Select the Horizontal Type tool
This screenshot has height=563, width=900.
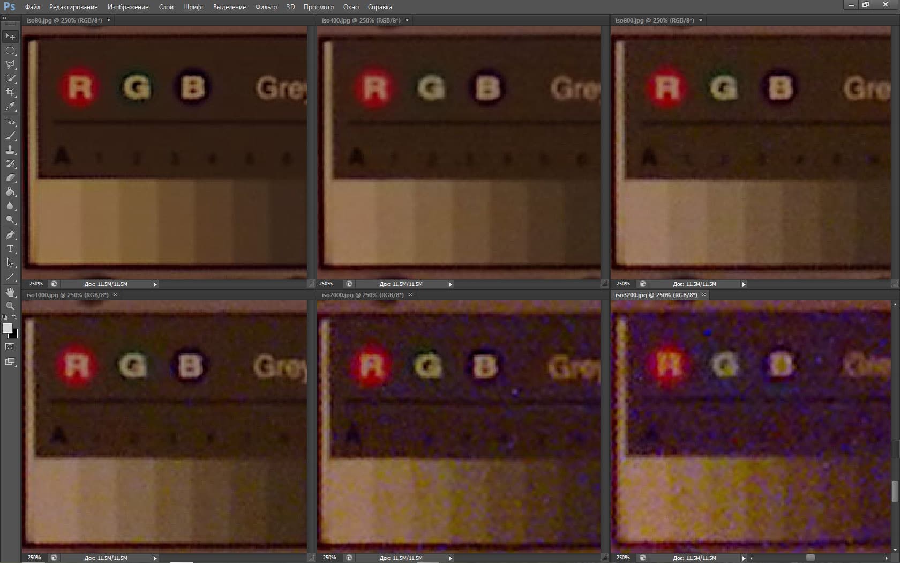coord(10,249)
